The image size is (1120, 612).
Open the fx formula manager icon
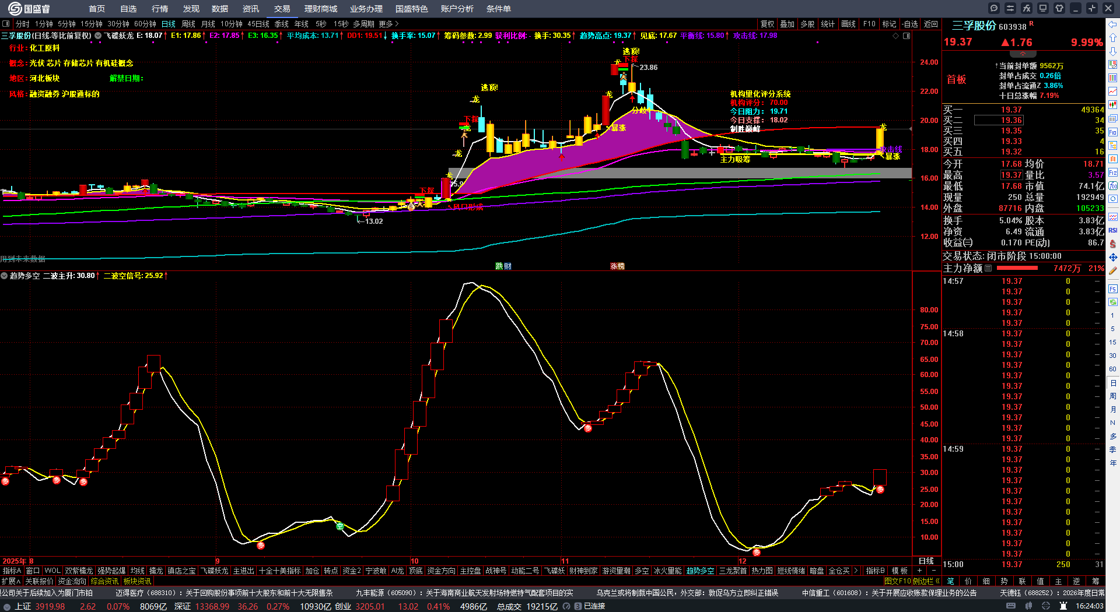pos(1027,8)
